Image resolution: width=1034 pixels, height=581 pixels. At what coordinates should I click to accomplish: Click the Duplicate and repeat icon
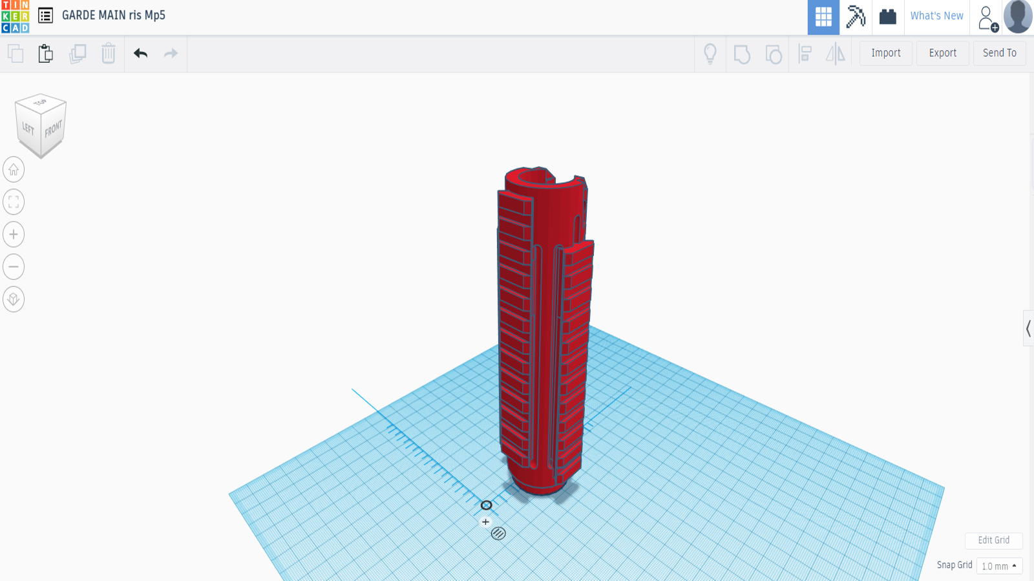point(78,54)
